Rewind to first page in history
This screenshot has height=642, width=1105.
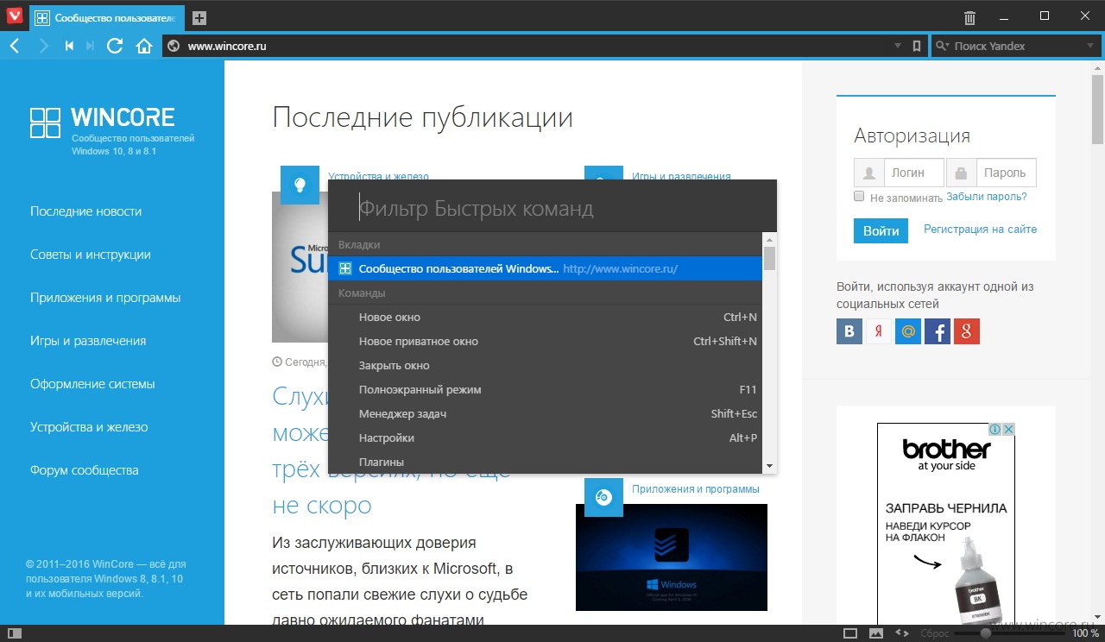69,47
